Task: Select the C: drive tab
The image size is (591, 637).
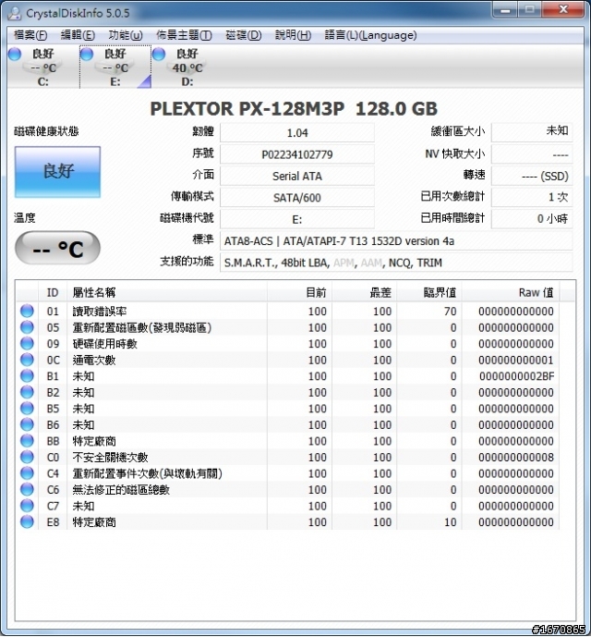Action: tap(42, 67)
